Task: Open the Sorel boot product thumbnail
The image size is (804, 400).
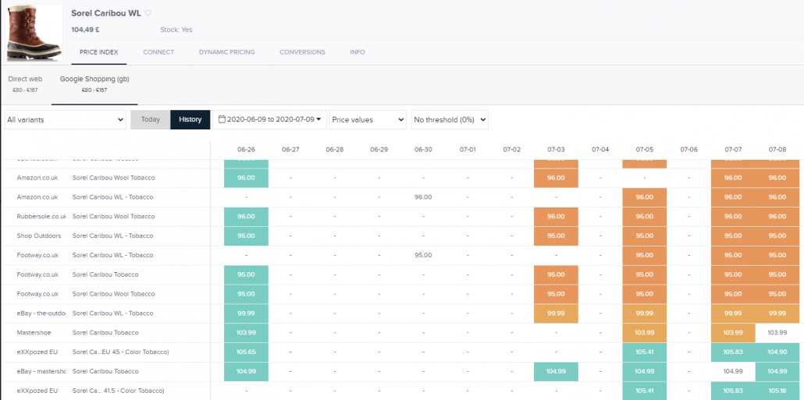Action: click(34, 33)
